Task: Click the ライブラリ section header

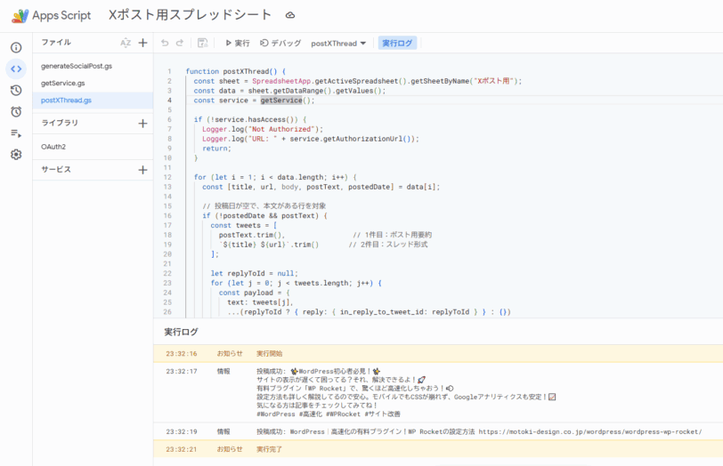Action: [x=60, y=123]
